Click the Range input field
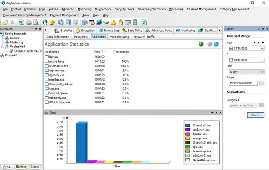269x170 pixels. coord(243,83)
